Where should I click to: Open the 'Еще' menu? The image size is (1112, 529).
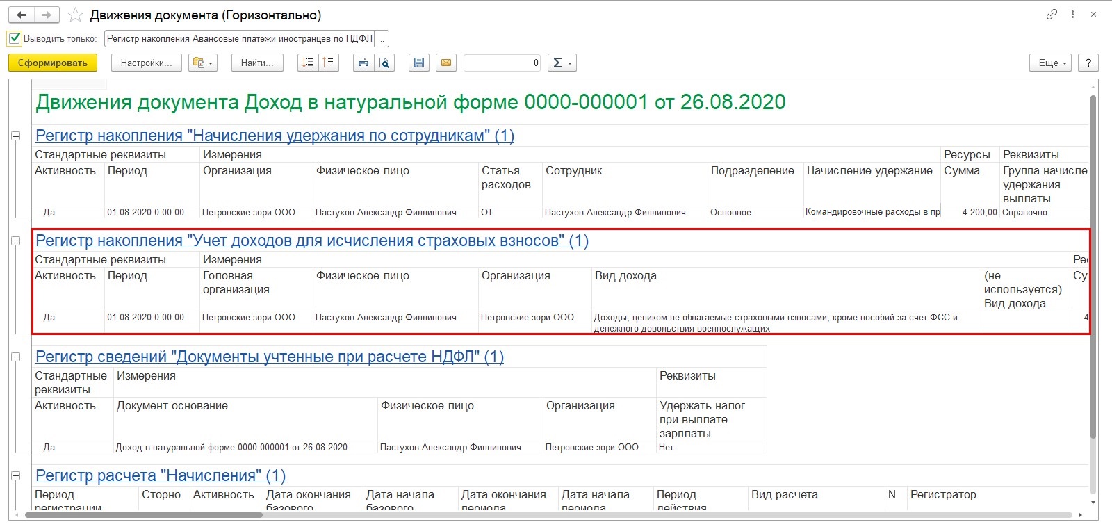click(1050, 63)
